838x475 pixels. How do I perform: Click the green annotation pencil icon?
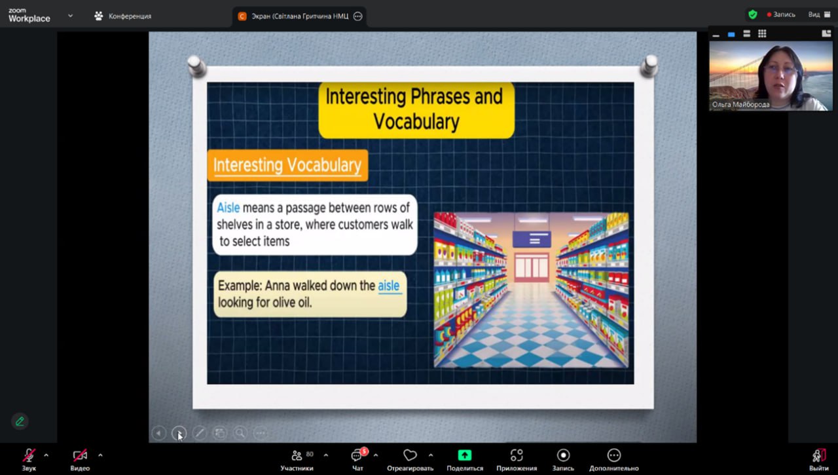tap(20, 421)
